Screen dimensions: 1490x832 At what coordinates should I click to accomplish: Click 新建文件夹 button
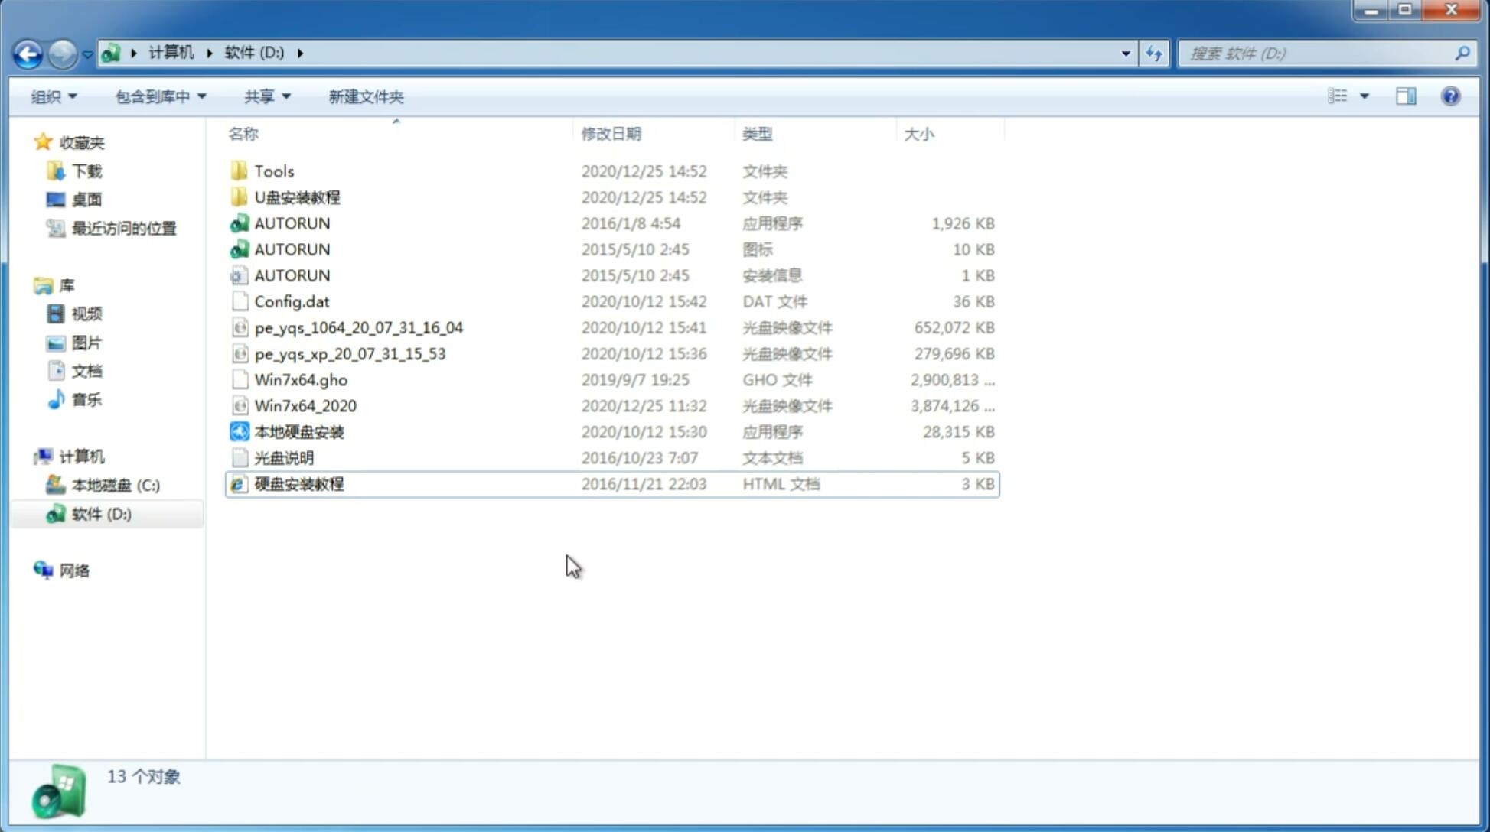(365, 96)
